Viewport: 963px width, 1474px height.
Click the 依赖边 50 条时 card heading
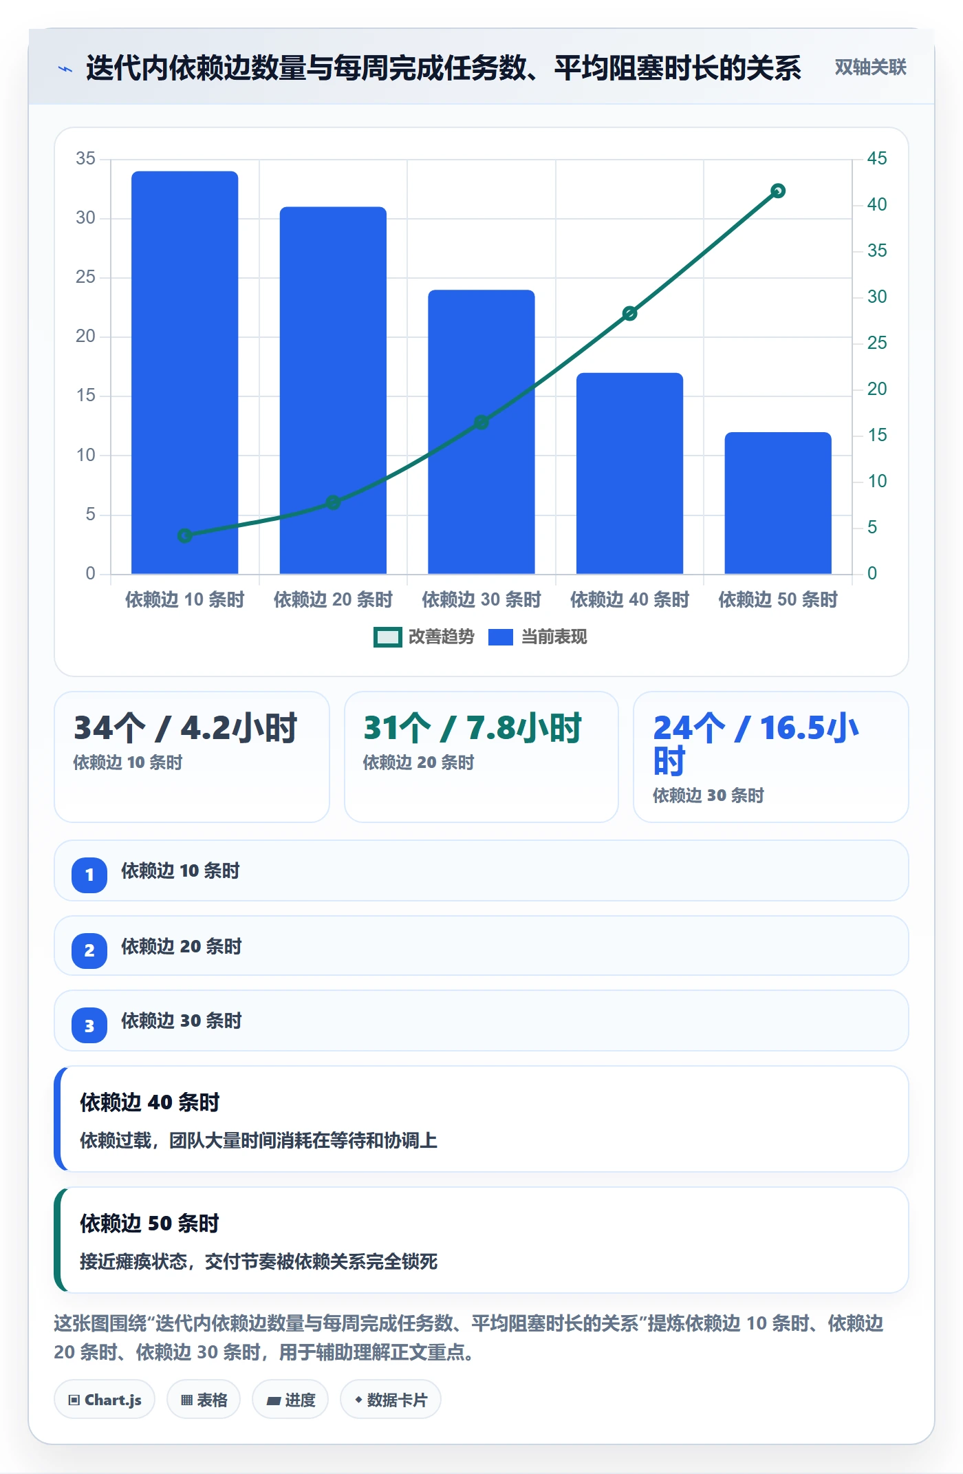click(150, 1224)
